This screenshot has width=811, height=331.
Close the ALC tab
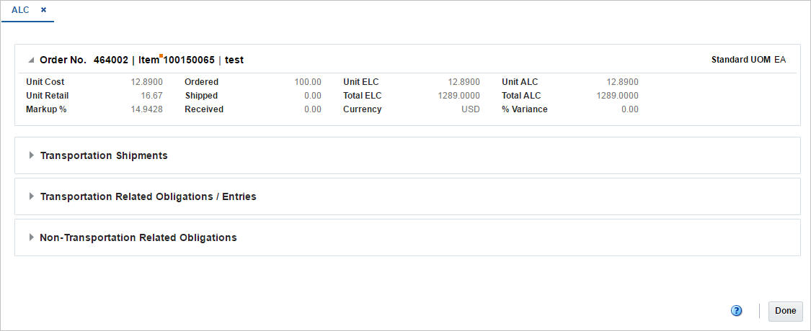pos(43,10)
